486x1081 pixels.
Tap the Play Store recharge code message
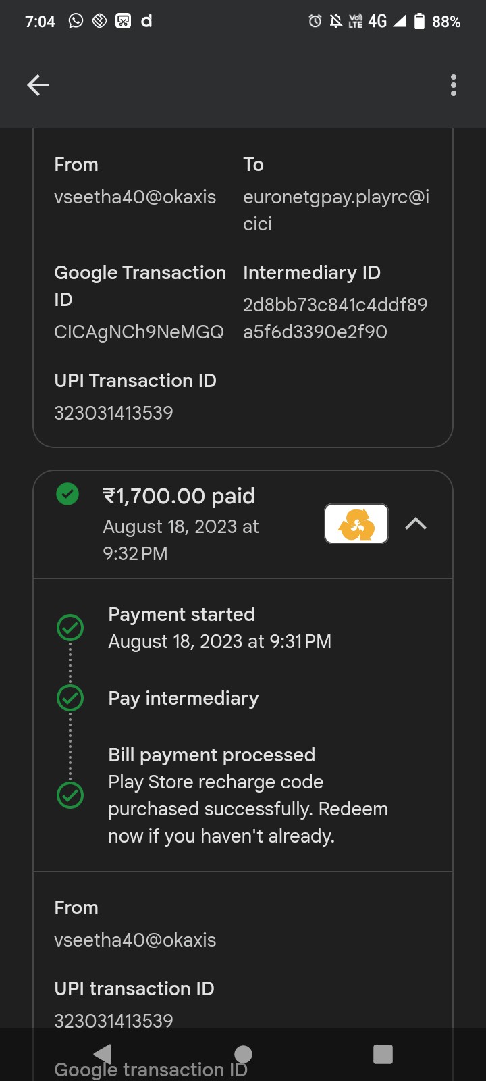[x=248, y=809]
